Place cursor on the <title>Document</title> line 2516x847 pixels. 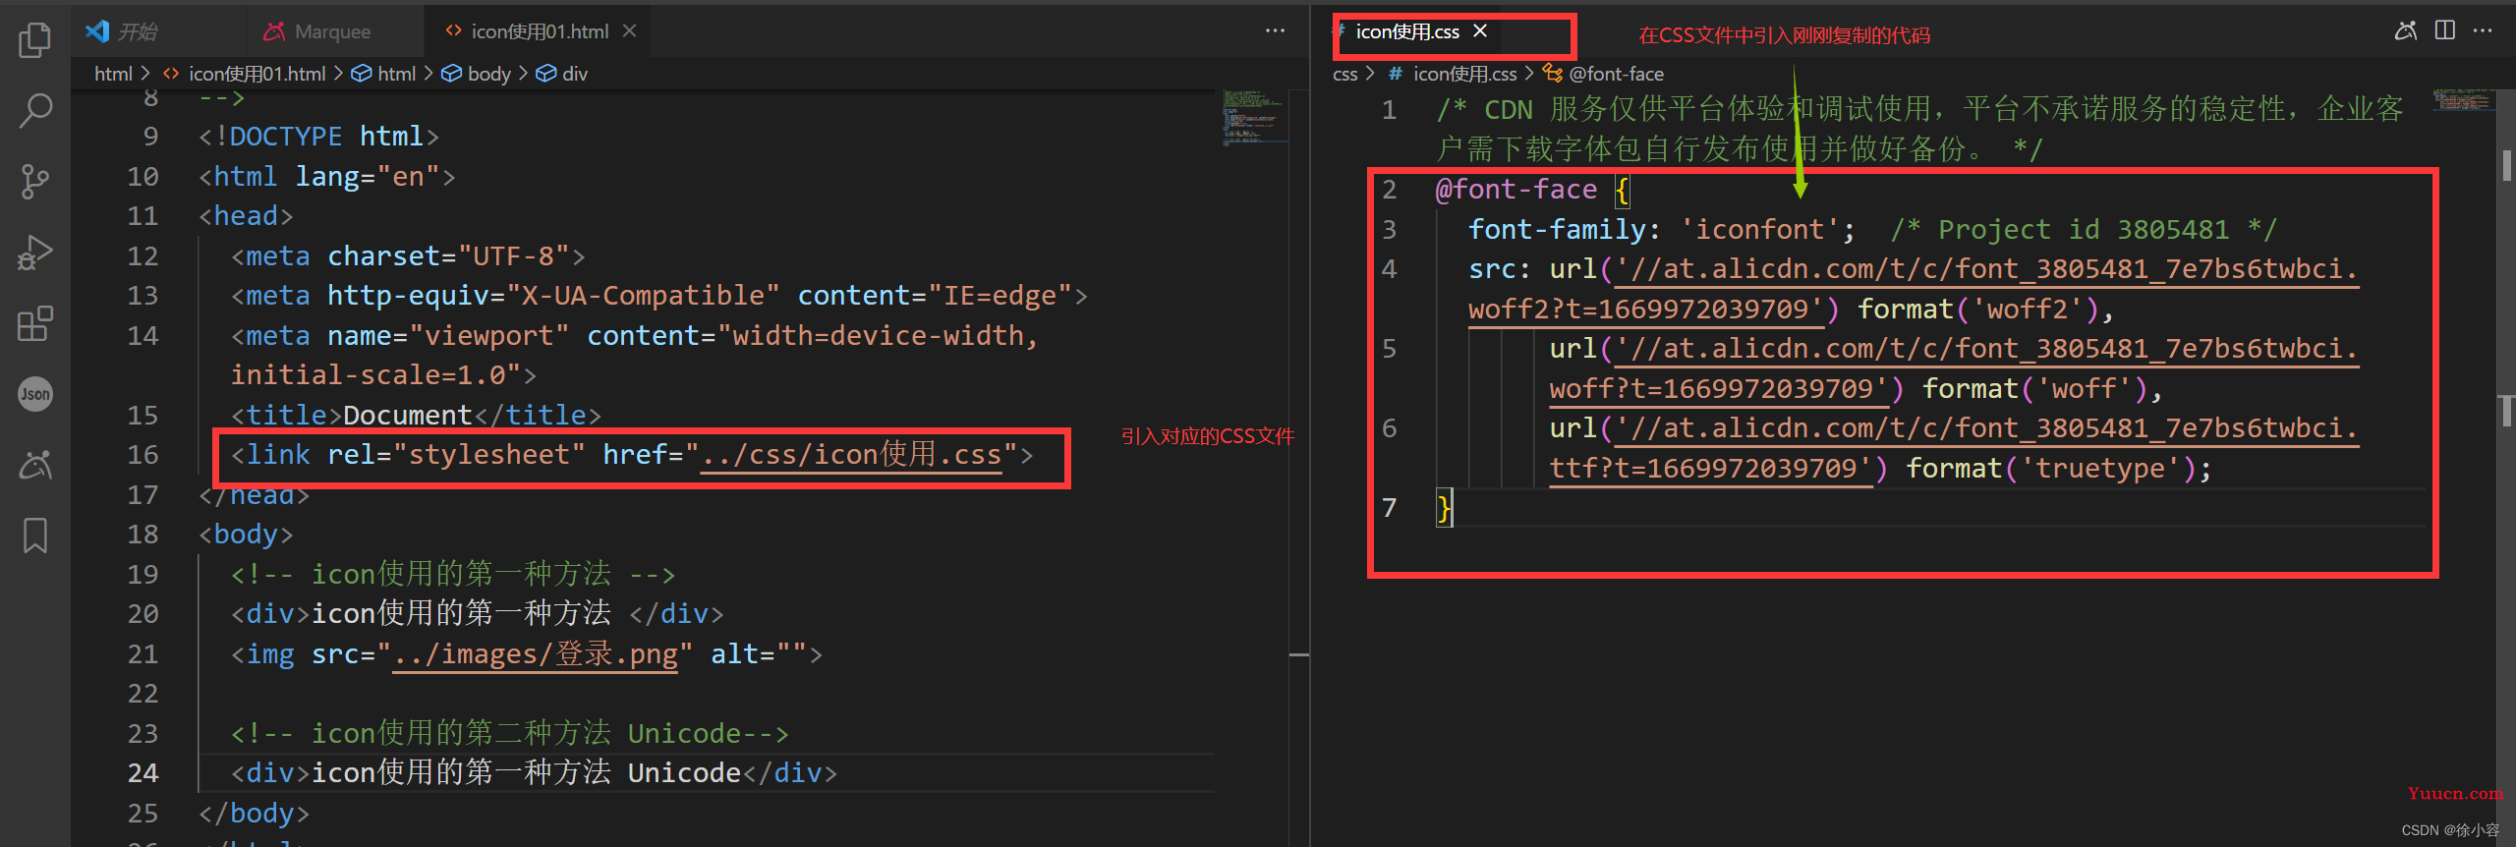pos(415,416)
